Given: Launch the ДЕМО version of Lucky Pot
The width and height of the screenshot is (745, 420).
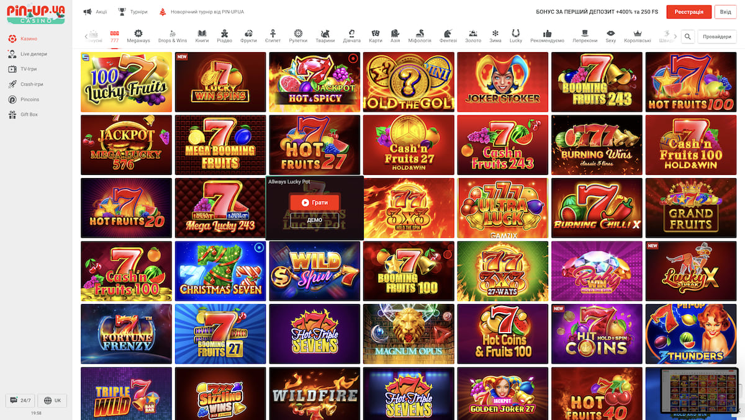Looking at the screenshot, I should click(x=314, y=220).
